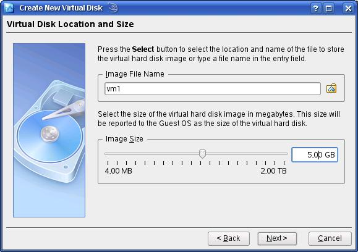Proceed with the Next button
358x252 pixels.
click(x=277, y=238)
